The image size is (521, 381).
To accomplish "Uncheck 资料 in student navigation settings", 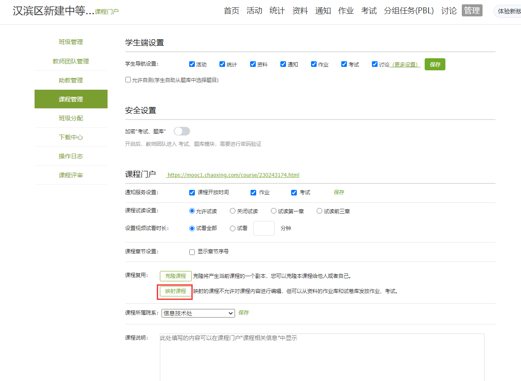I will click(253, 64).
